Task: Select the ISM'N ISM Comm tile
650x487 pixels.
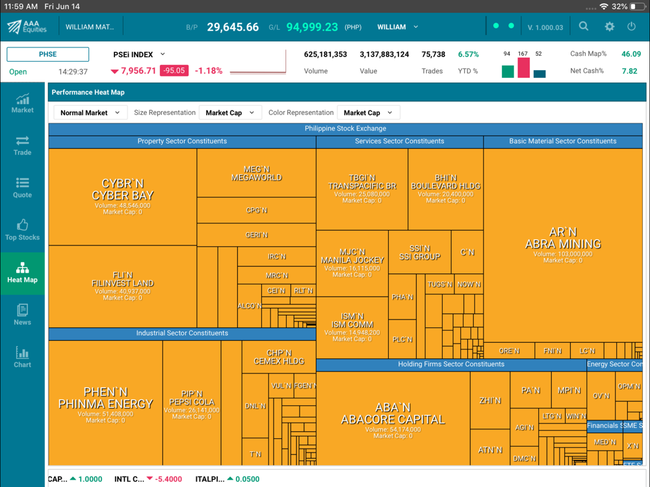Action: (352, 327)
